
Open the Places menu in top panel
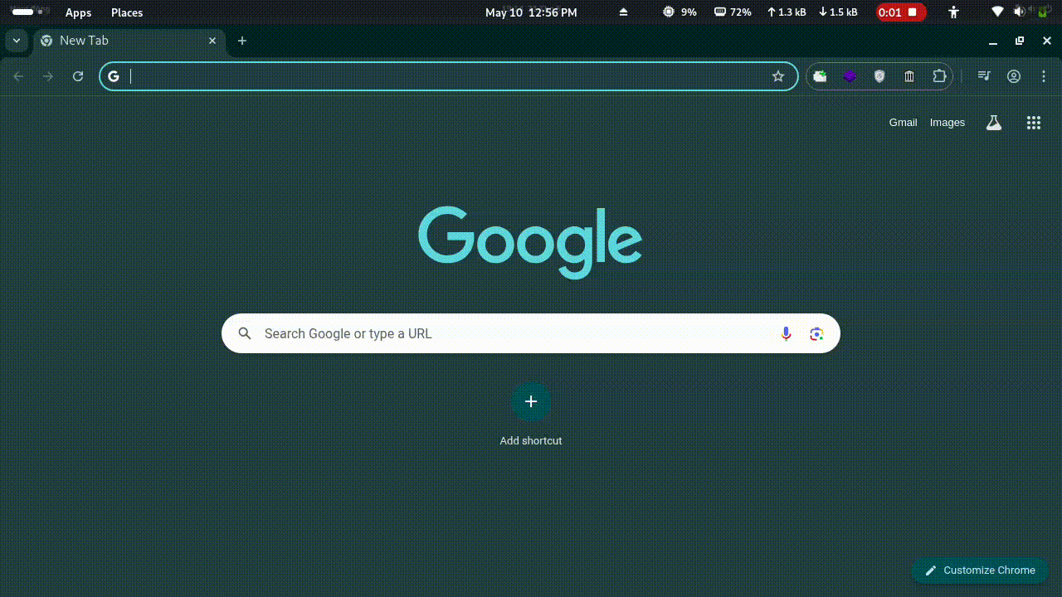pos(127,12)
